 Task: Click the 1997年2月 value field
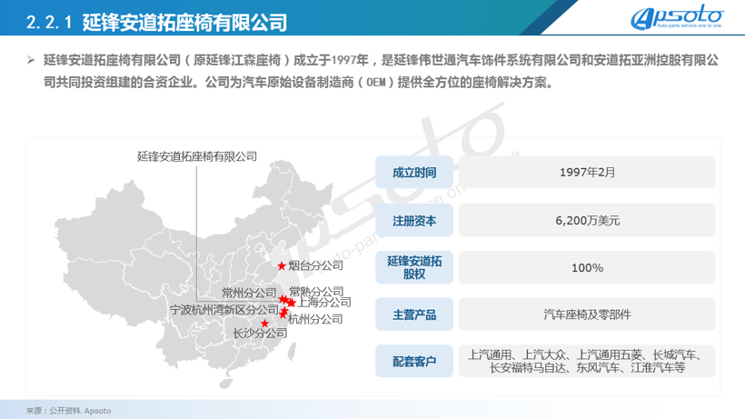(587, 173)
